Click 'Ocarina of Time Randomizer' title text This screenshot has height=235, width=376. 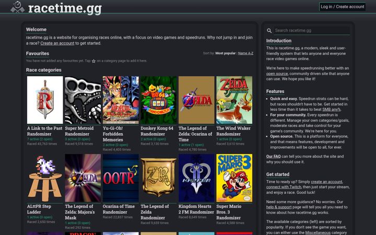(119, 209)
